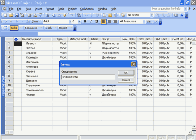
Task: Activate the Format Painter brush
Action: [x=65, y=15]
